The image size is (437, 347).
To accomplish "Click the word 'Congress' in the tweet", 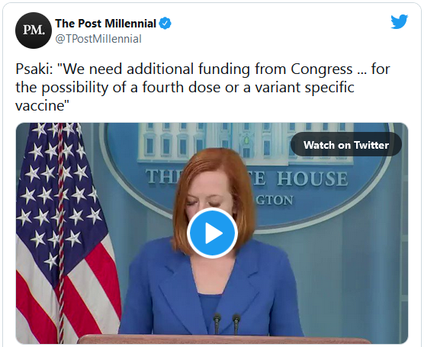I will tap(322, 69).
